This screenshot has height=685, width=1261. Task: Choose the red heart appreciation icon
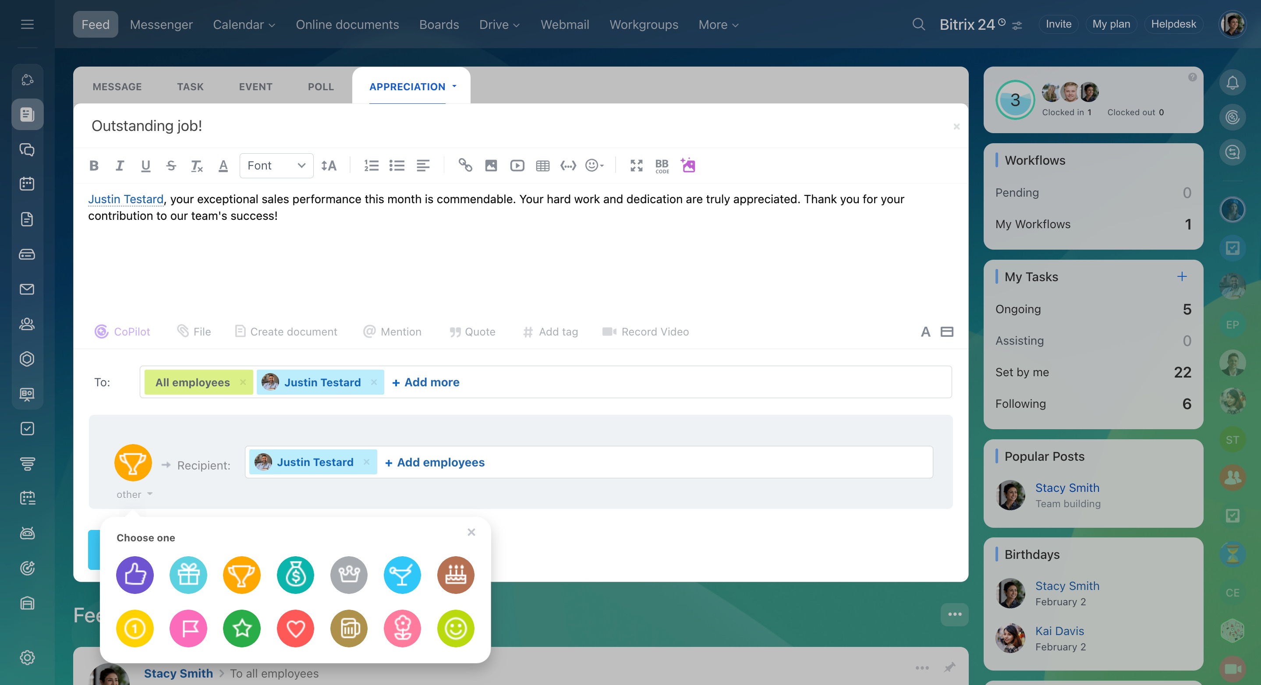(295, 628)
